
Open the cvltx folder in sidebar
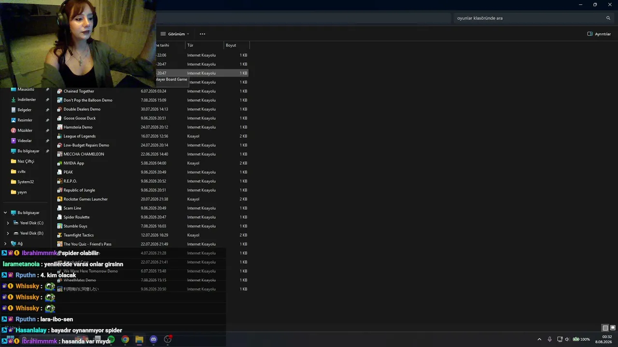click(21, 172)
